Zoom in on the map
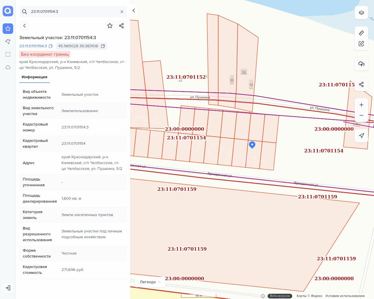Viewport: 374px width, 299px height. point(361,105)
